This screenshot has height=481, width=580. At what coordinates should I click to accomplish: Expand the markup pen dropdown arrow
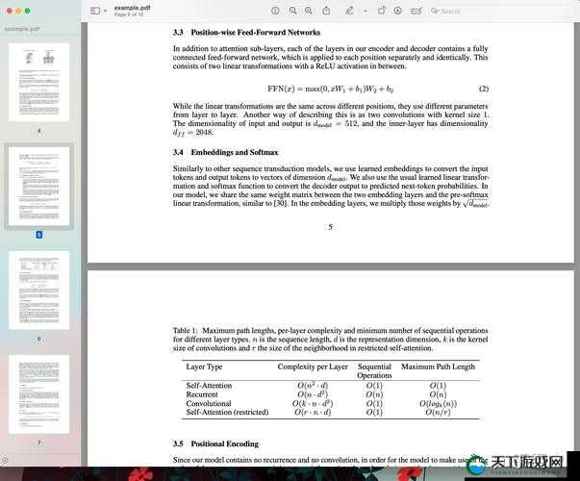pos(366,12)
